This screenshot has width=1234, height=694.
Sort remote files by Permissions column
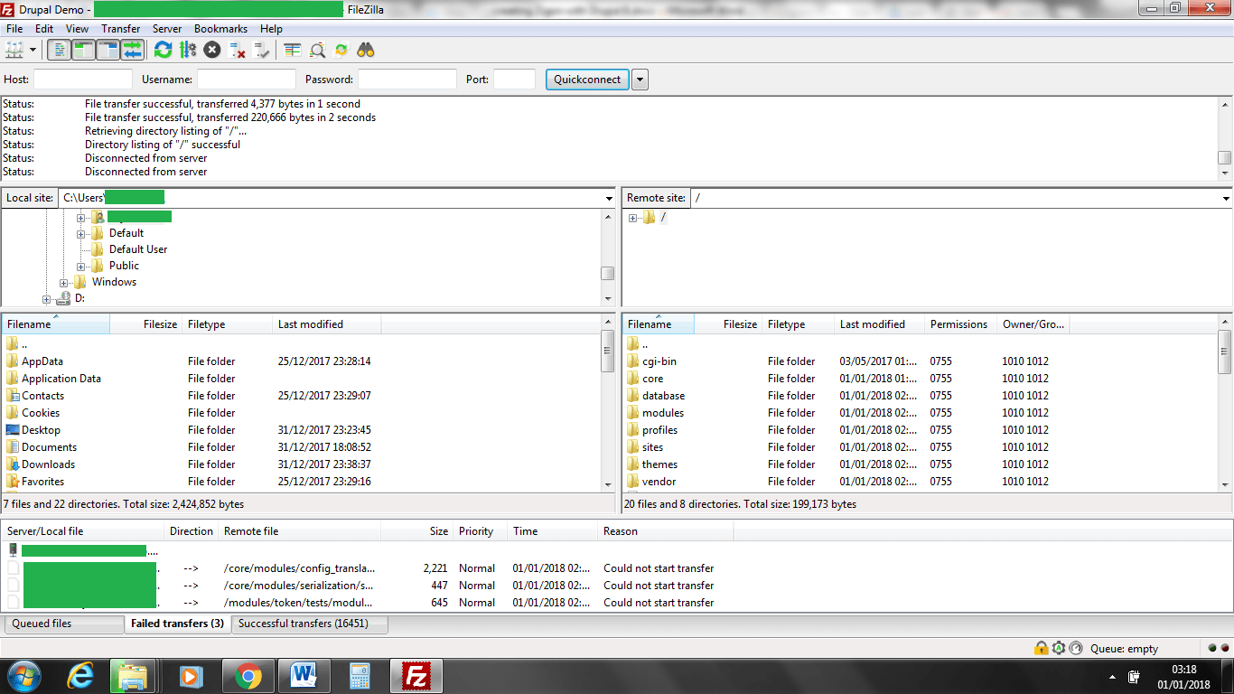[958, 324]
